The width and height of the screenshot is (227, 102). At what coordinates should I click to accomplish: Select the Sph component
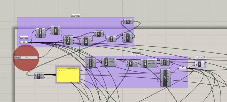132,63
